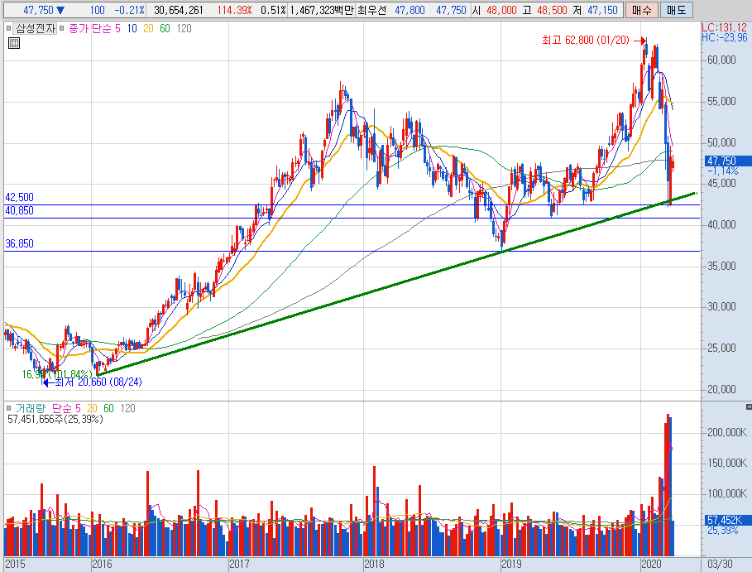Screen dimensions: 752x572
Task: Open the data table grid icon
Action: click(14, 43)
